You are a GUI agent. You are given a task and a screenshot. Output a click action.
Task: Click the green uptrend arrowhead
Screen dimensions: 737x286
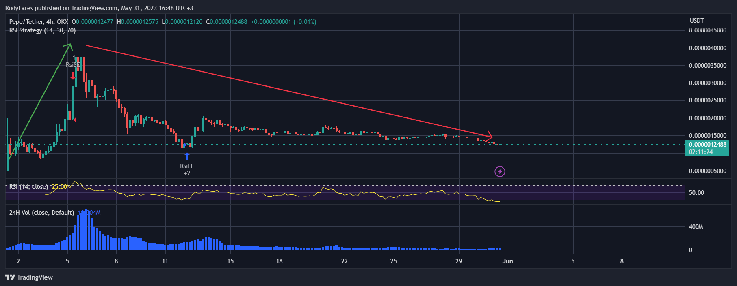pos(69,46)
